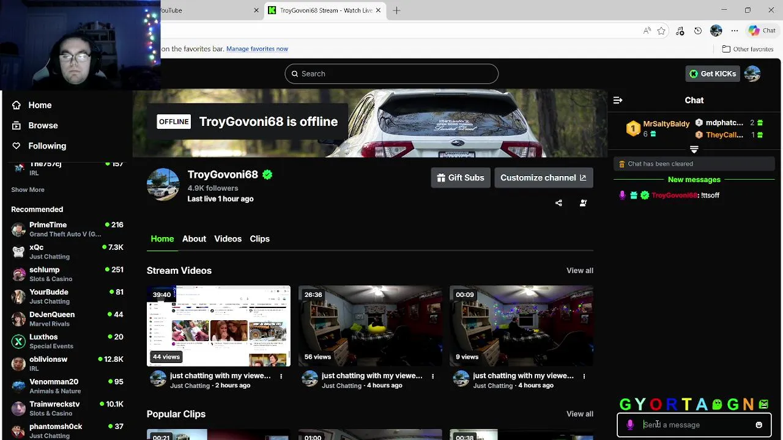The height and width of the screenshot is (440, 783).
Task: Open Other favorites folder in browser
Action: tap(748, 49)
